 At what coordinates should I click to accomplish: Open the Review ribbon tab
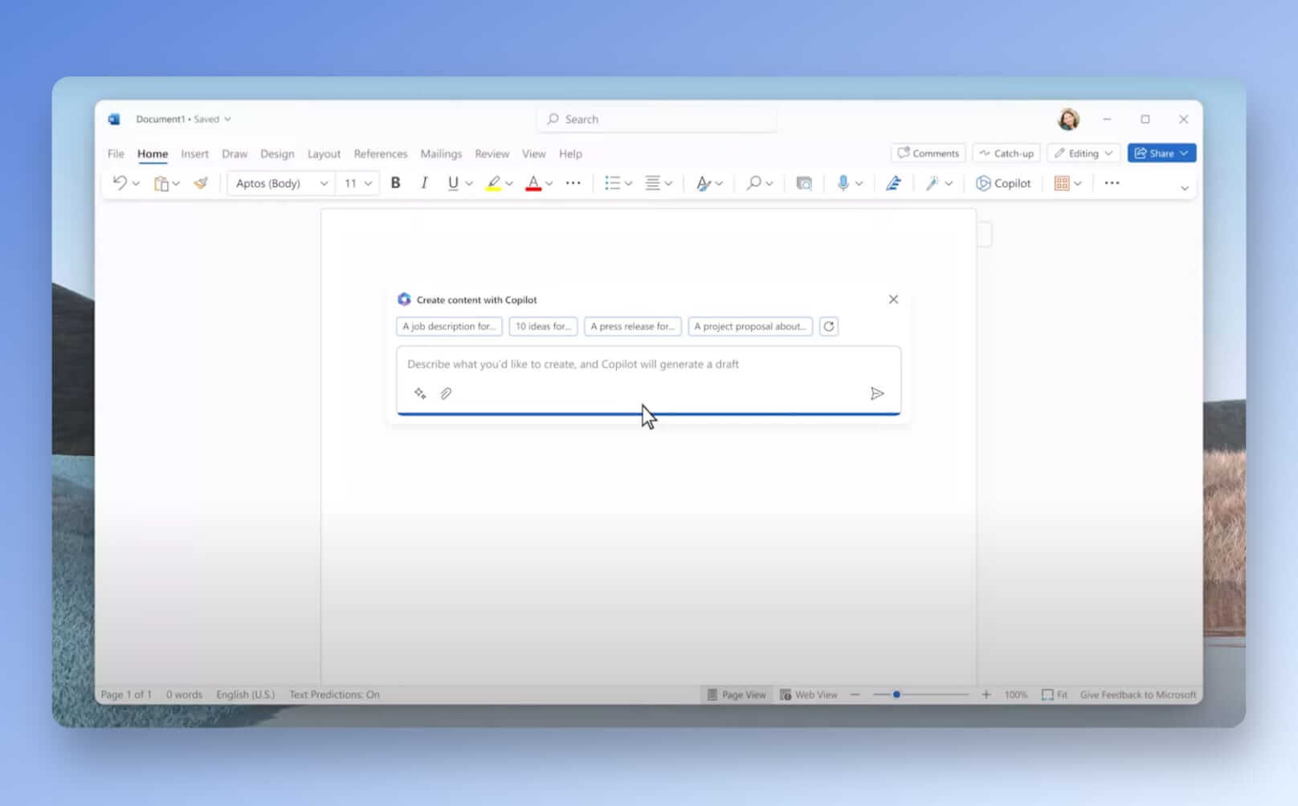click(x=492, y=153)
